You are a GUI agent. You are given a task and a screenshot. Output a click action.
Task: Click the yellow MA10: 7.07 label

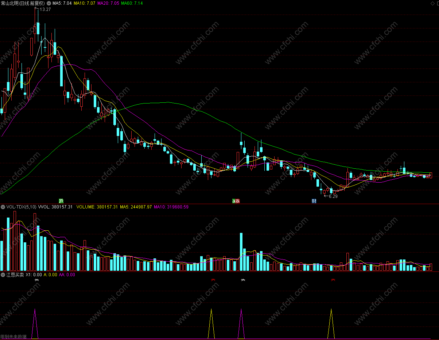coord(85,3)
